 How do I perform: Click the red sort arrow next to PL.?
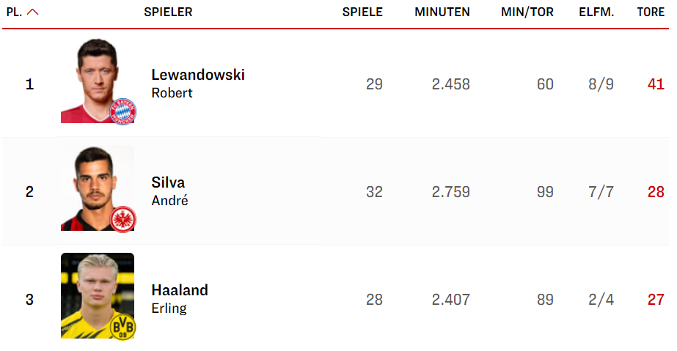click(x=33, y=12)
